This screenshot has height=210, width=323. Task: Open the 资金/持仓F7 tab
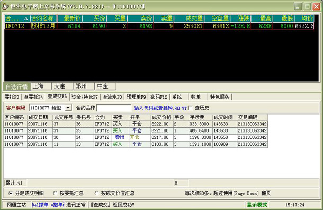85,97
